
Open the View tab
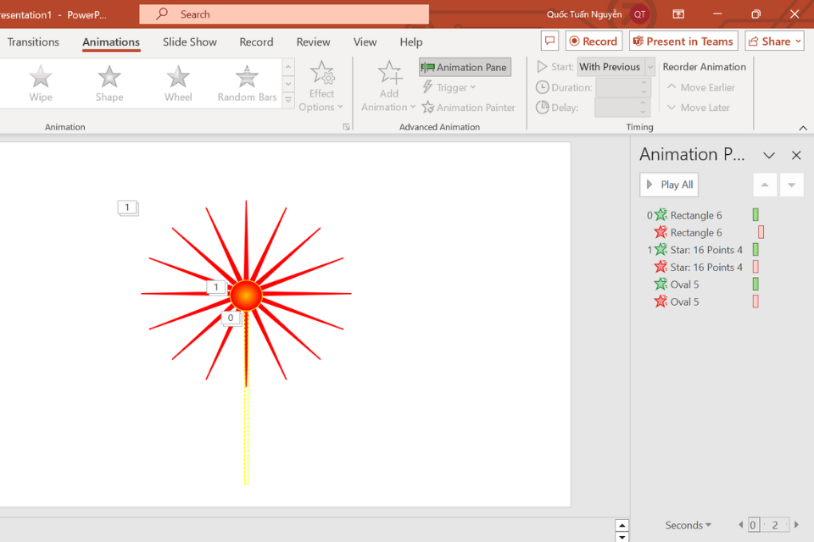365,42
